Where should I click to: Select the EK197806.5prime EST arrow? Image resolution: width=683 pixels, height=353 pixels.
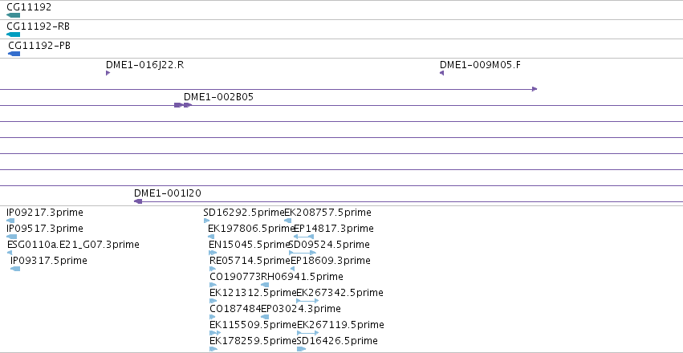point(211,237)
